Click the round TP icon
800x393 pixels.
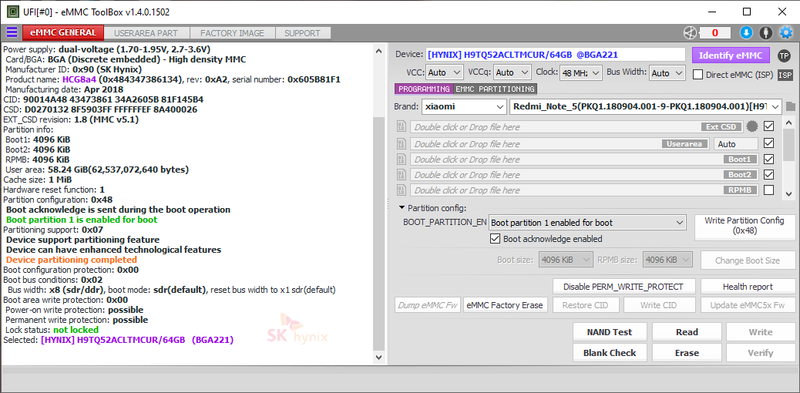[x=784, y=55]
